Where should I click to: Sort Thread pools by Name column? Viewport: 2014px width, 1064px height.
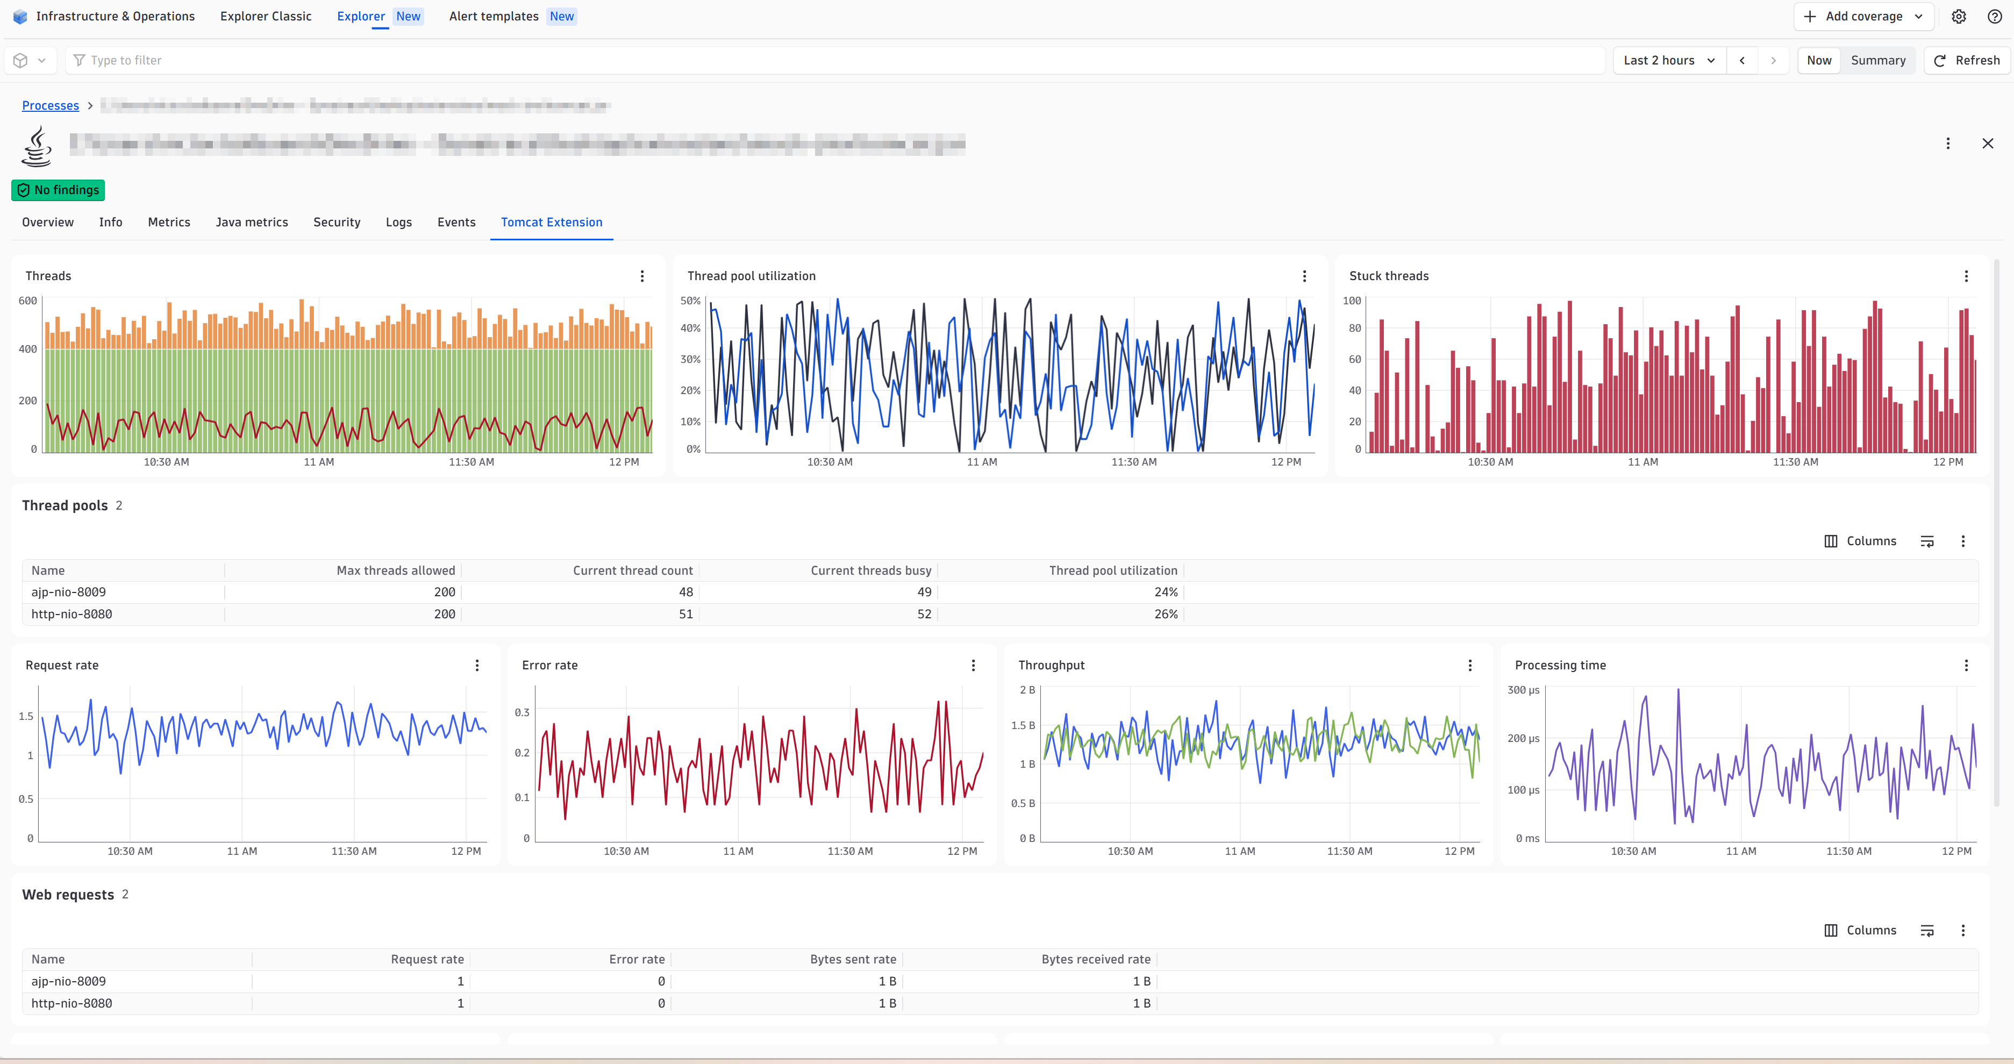[124, 570]
